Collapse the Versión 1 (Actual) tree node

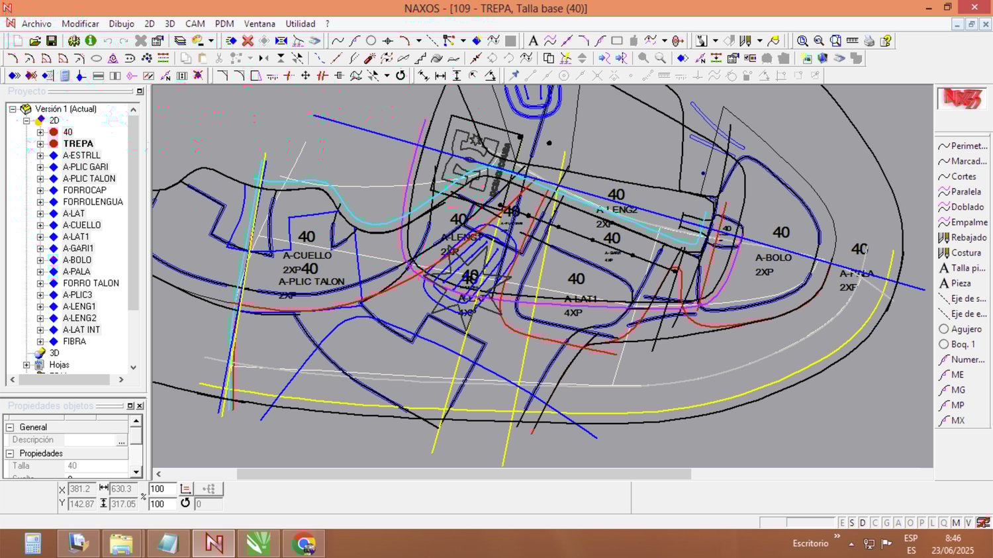point(13,109)
